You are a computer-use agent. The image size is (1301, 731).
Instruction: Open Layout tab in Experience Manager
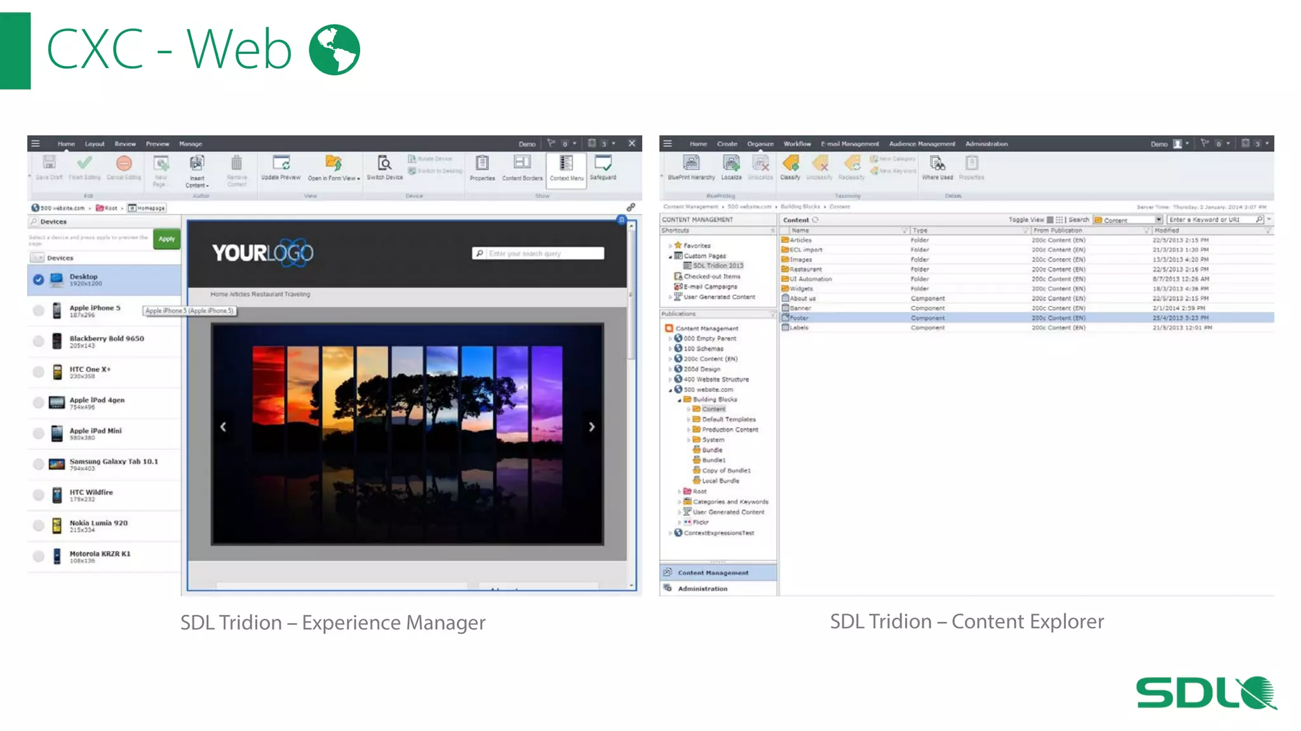pyautogui.click(x=95, y=144)
